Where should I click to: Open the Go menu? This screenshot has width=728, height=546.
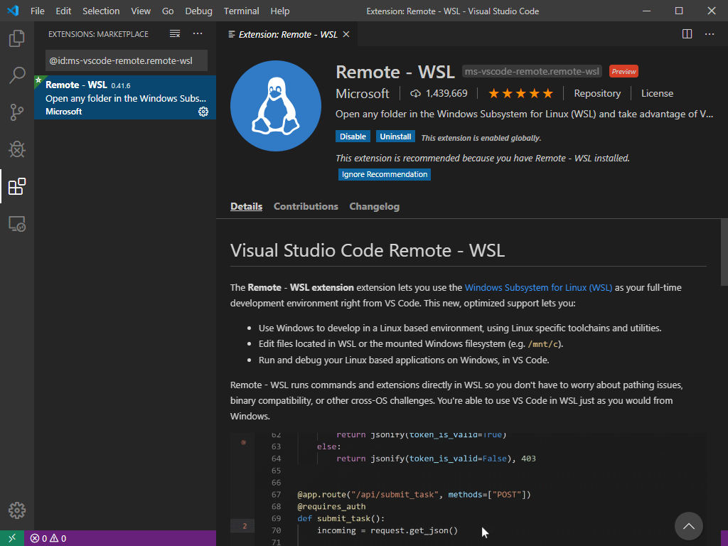[168, 11]
